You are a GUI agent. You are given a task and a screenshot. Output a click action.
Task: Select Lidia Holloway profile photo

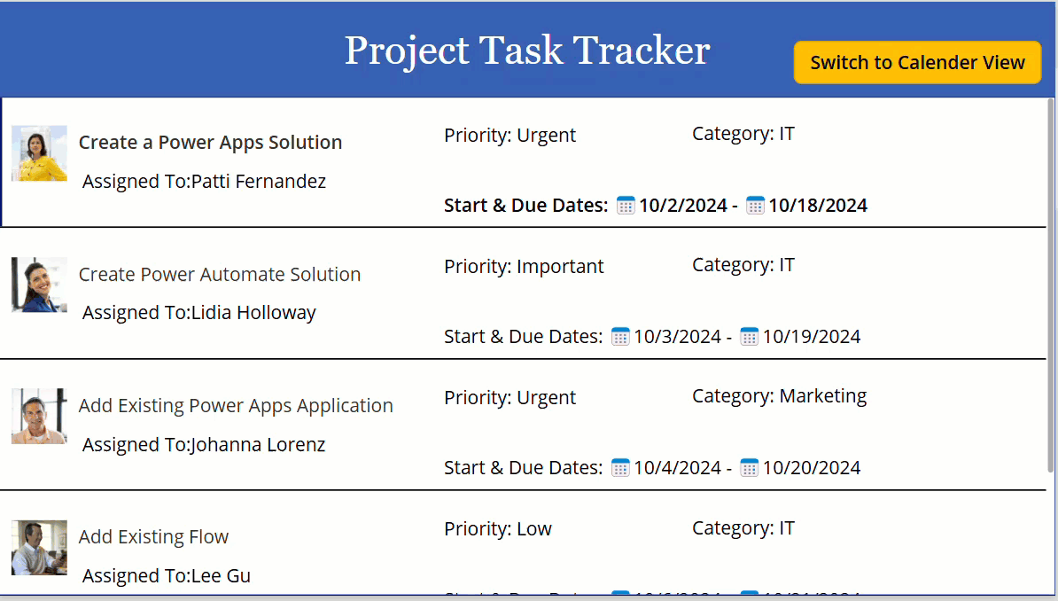click(x=39, y=285)
